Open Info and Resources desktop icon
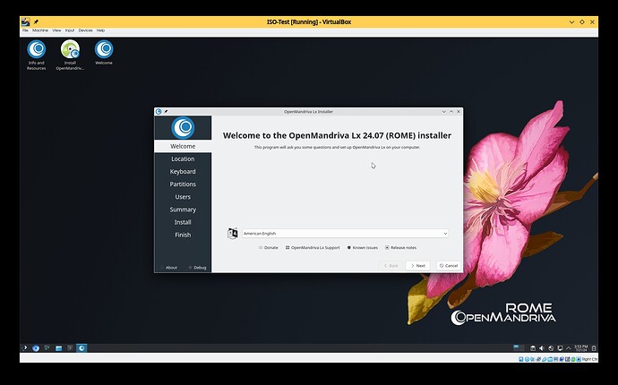 [36, 56]
